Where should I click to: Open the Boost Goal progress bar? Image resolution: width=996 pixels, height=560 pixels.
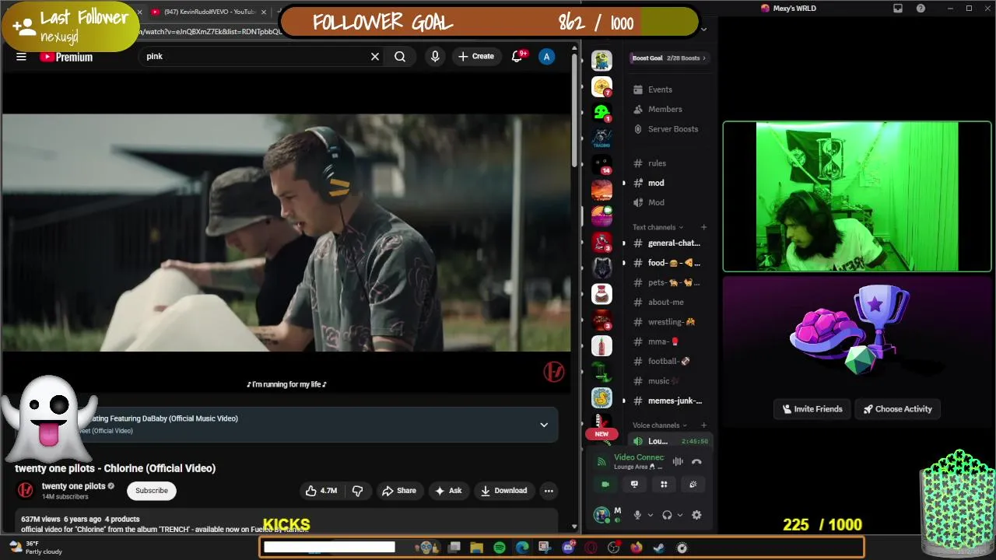[669, 58]
